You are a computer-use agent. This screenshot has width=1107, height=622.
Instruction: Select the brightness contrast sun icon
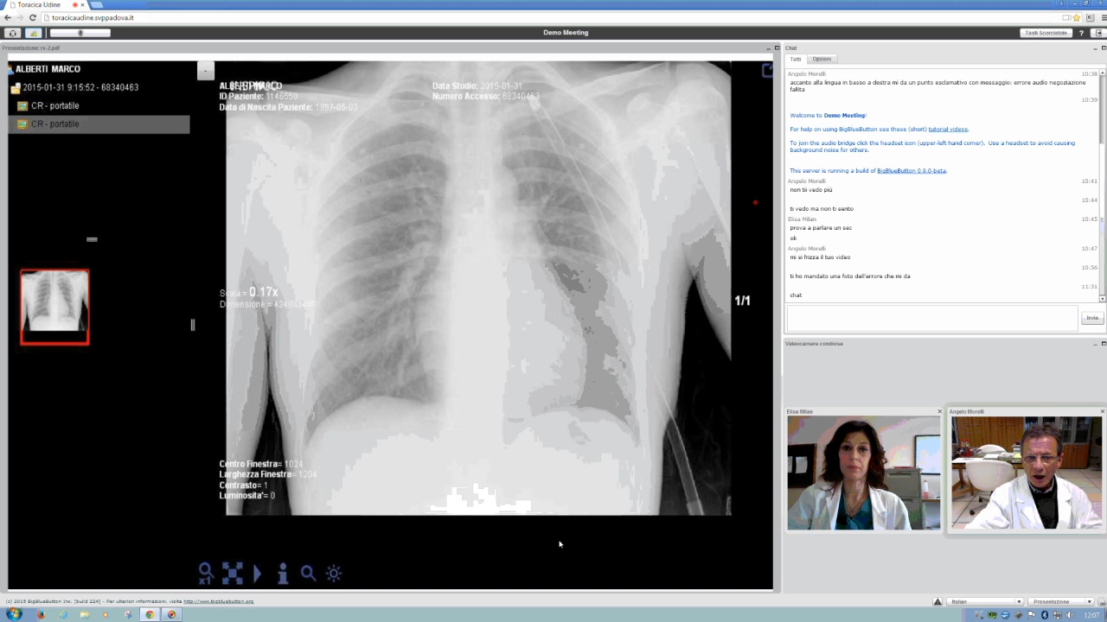point(334,573)
